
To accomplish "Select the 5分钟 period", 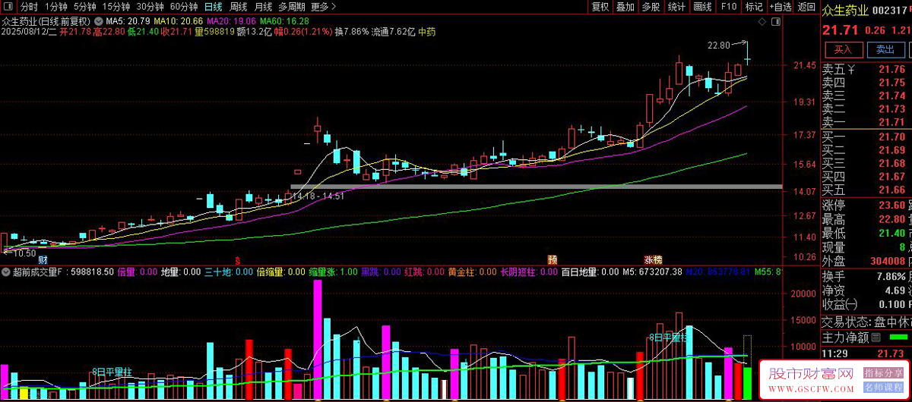I will click(85, 7).
